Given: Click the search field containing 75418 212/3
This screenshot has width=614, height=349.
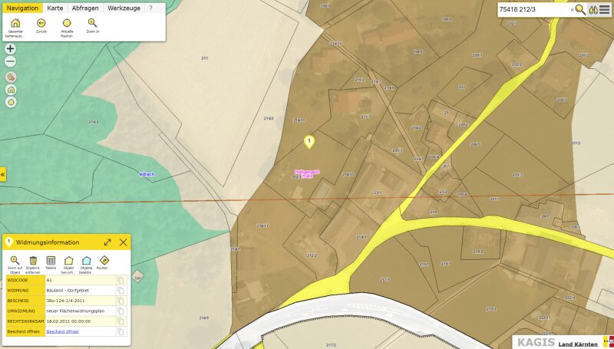Looking at the screenshot, I should (533, 9).
